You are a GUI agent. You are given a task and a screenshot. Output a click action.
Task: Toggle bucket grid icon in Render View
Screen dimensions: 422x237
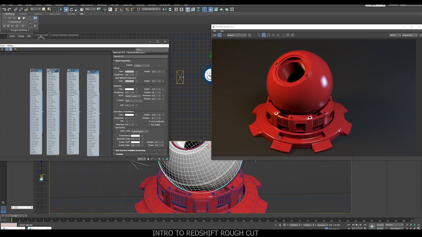pyautogui.click(x=268, y=35)
